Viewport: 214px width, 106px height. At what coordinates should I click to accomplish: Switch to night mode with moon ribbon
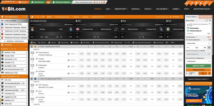point(187,3)
